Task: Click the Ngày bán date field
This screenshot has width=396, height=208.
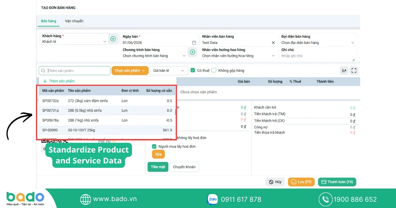Action: pos(160,40)
